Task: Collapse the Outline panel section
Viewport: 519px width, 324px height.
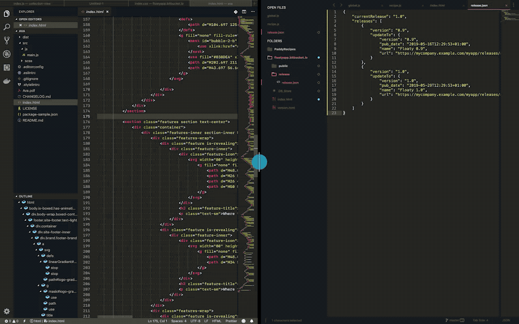Action: pos(25,196)
